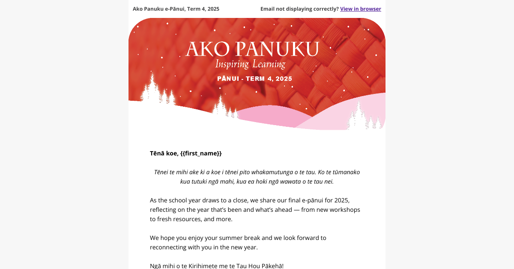The height and width of the screenshot is (269, 514).
Task: Click the 'We hope you enjoy' paragraph
Action: pyautogui.click(x=238, y=243)
